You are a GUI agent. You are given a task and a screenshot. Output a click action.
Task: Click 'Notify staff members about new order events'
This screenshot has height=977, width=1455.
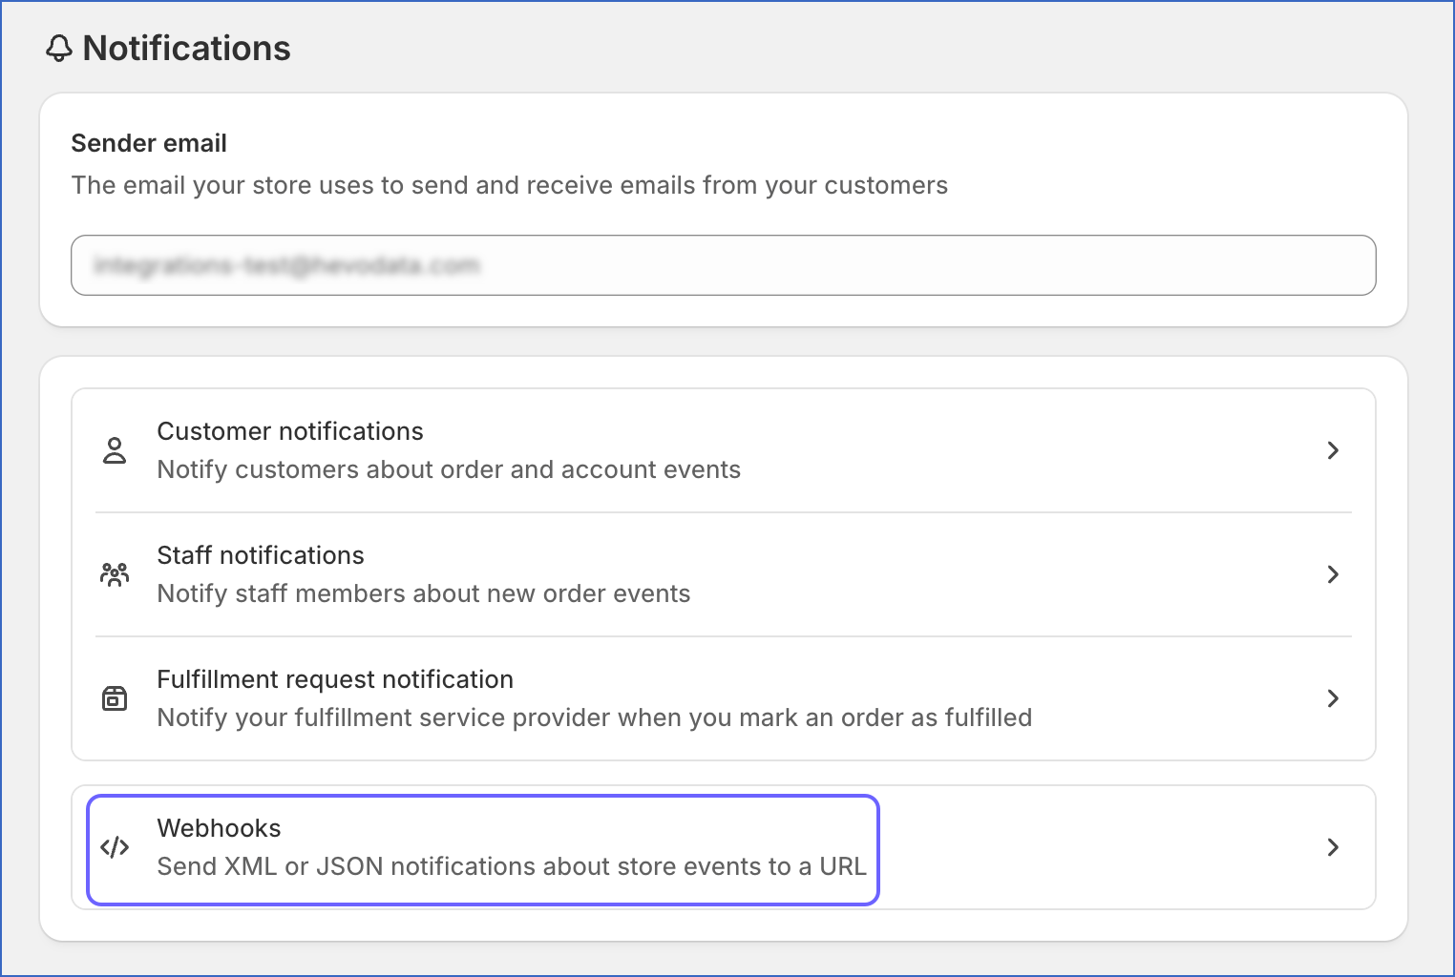[423, 593]
